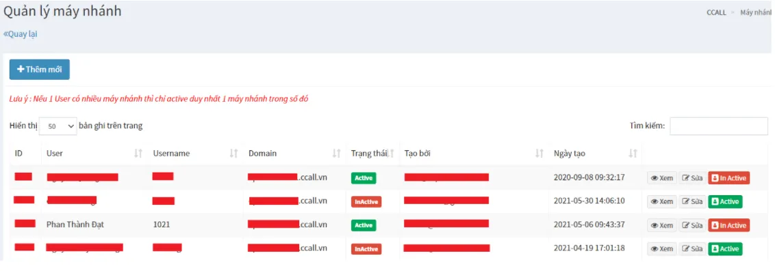
Task: Edit the row created 2021-04-19 with Sửa
Action: pos(692,249)
